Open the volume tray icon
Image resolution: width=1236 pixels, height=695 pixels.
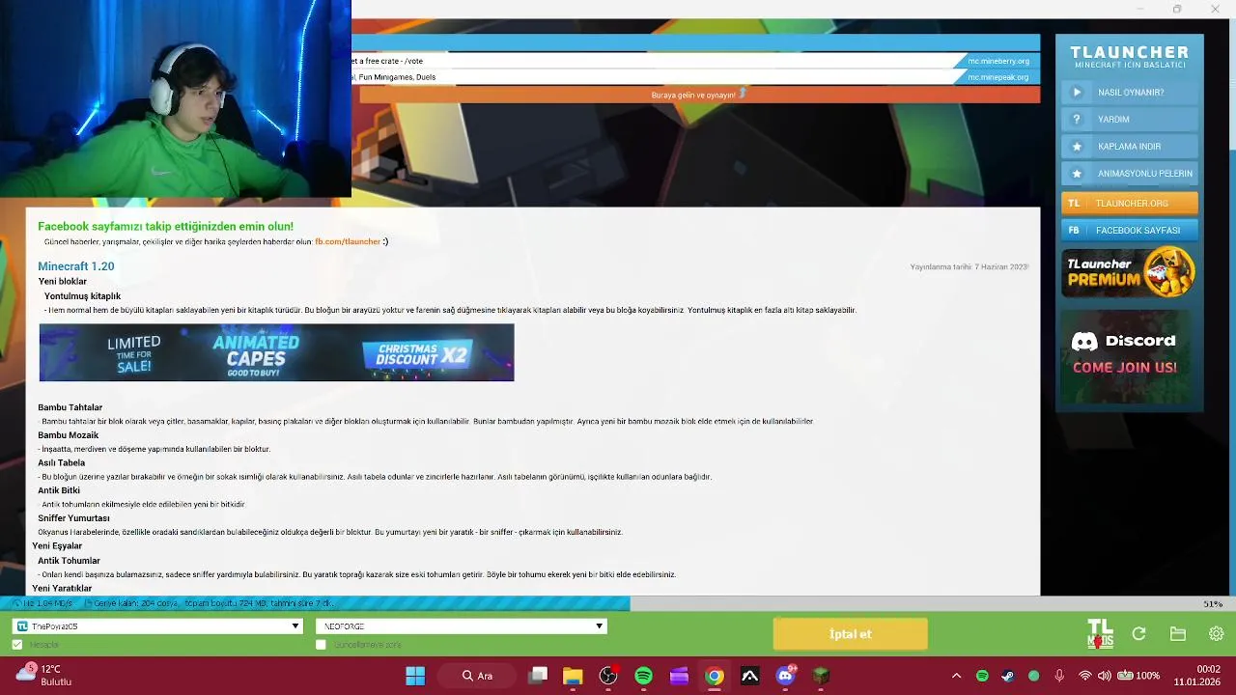click(1104, 676)
